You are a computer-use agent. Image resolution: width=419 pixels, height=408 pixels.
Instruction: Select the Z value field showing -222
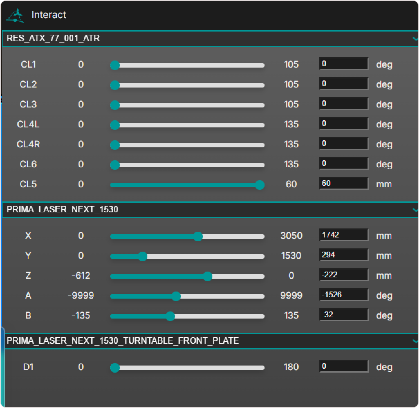(343, 275)
